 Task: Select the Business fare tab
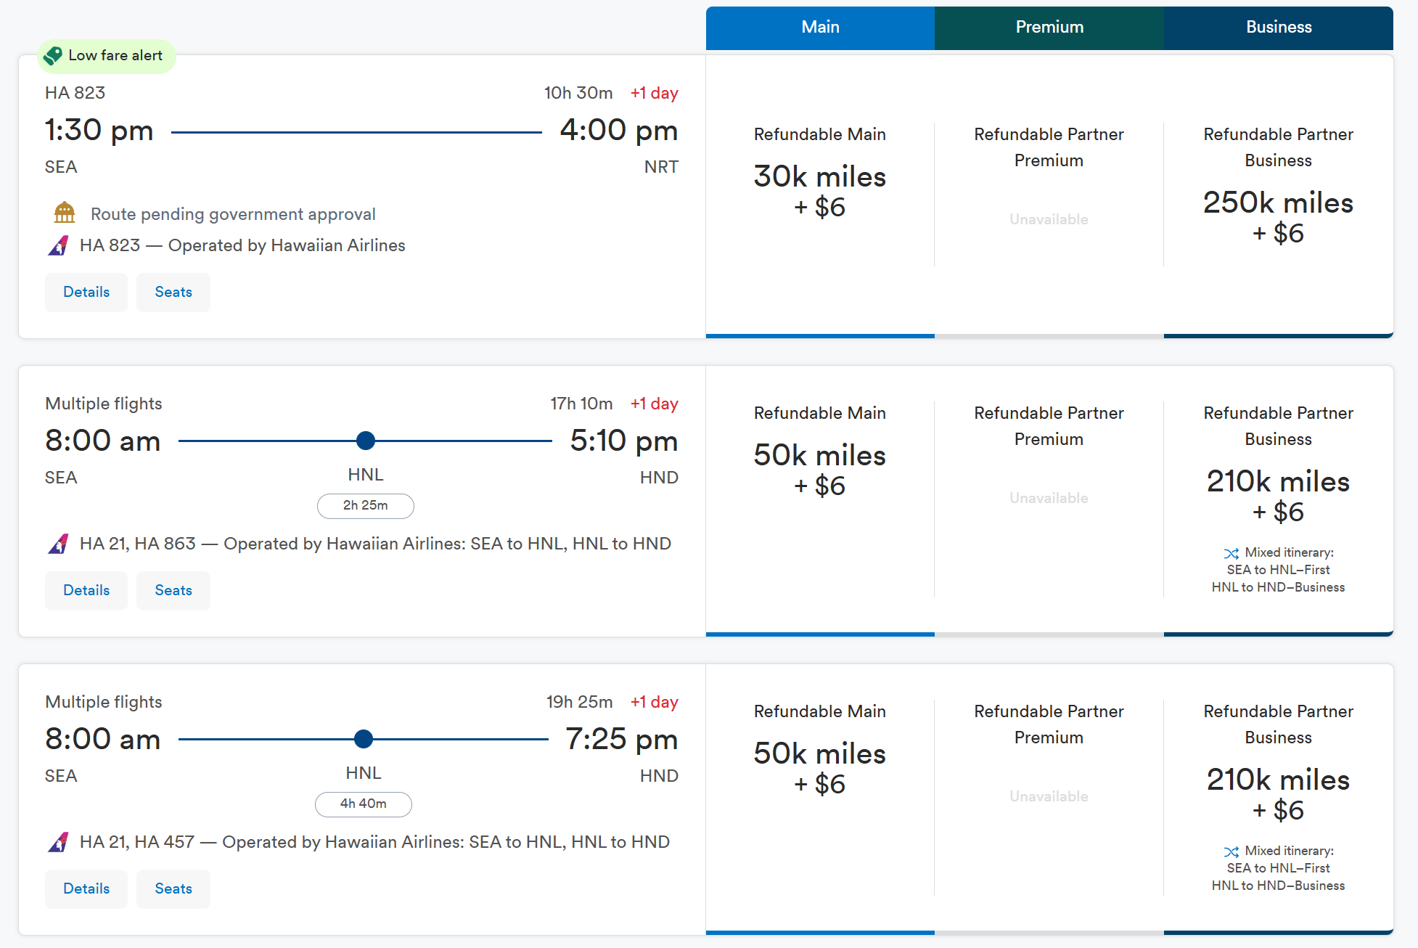click(x=1279, y=28)
